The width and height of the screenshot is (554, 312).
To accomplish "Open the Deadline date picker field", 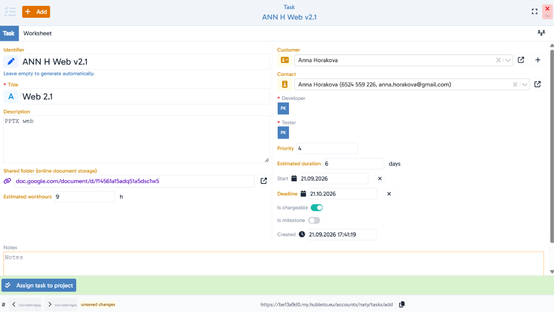I will point(343,194).
